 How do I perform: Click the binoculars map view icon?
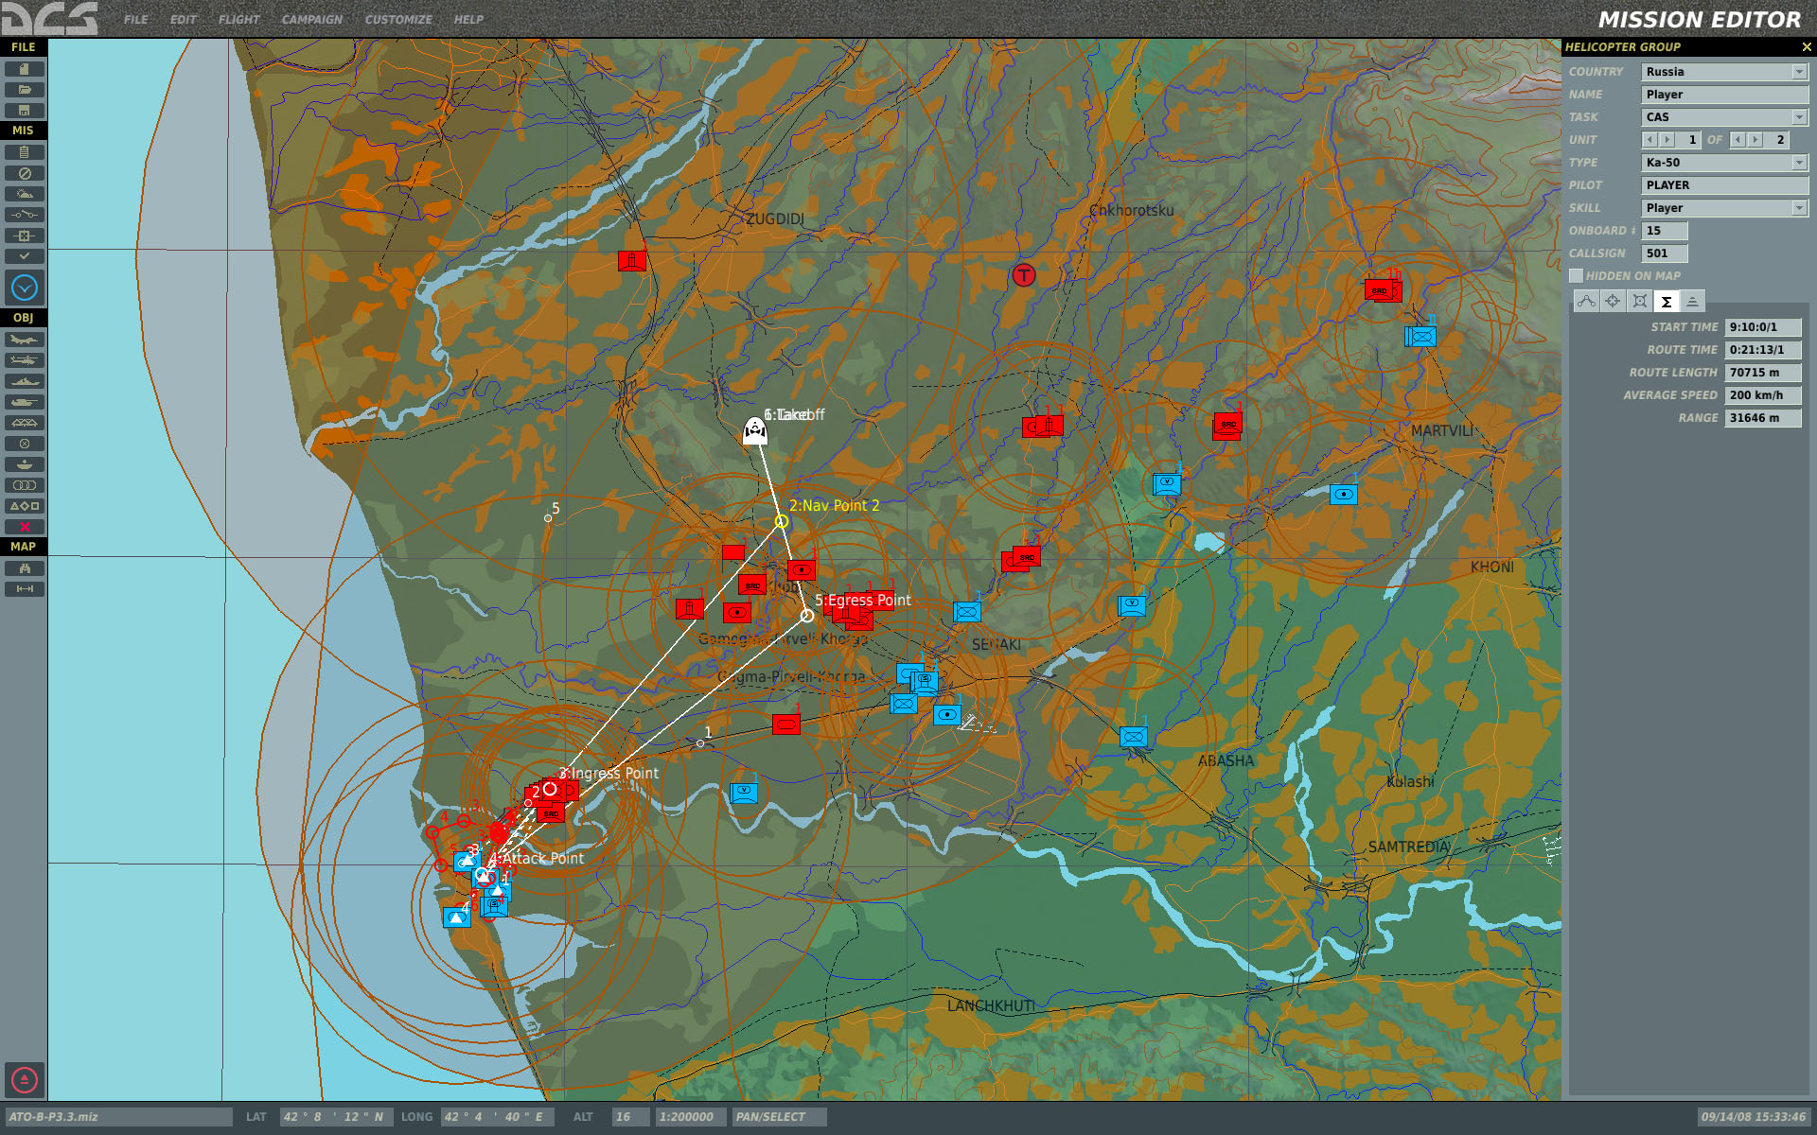click(x=25, y=568)
